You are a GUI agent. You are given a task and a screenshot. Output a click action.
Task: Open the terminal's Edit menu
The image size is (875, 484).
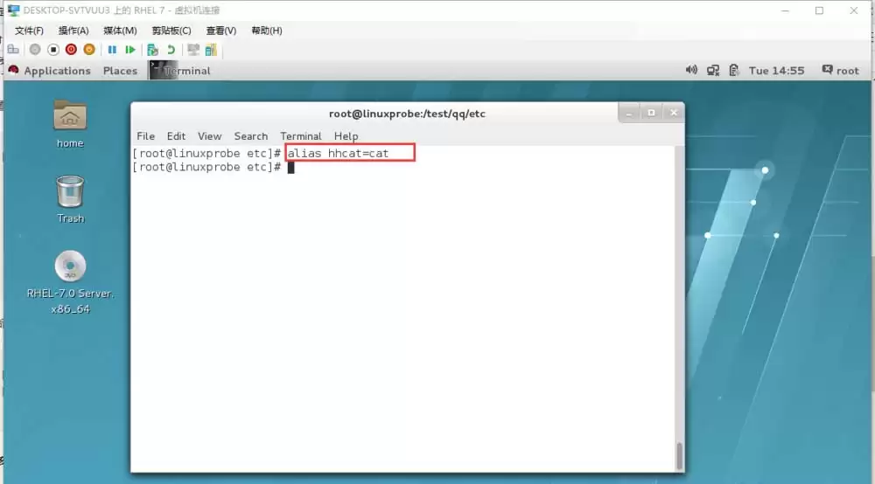point(176,136)
